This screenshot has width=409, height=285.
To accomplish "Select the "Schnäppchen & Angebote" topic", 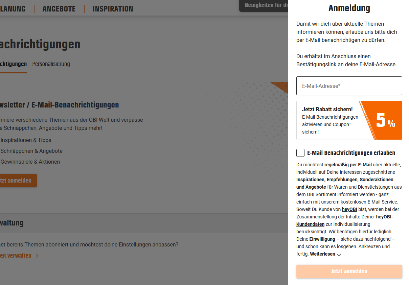I will point(32,151).
